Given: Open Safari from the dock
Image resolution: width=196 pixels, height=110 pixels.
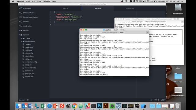Looking at the screenshot, I should click(x=50, y=106).
